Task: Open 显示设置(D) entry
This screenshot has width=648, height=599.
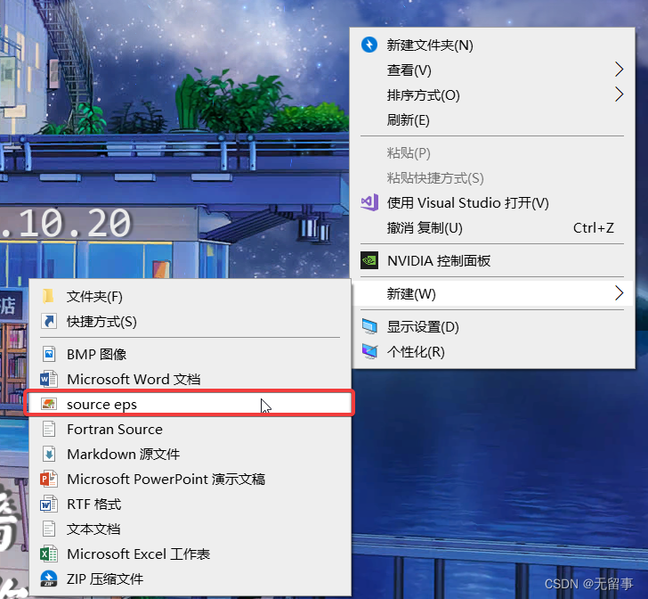Action: [492, 326]
